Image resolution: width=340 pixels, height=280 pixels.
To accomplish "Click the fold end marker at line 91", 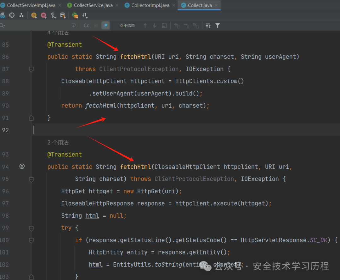I will click(x=31, y=118).
